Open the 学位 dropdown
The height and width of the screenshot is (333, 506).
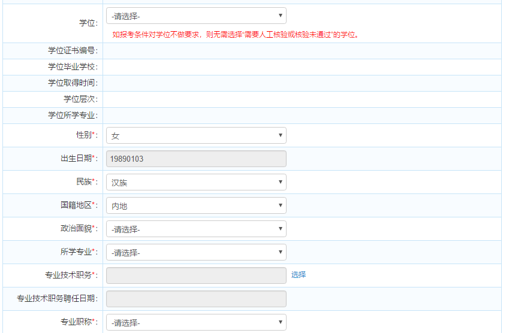click(196, 16)
